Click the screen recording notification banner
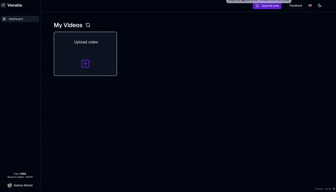The height and width of the screenshot is (192, 336). pyautogui.click(x=258, y=1)
